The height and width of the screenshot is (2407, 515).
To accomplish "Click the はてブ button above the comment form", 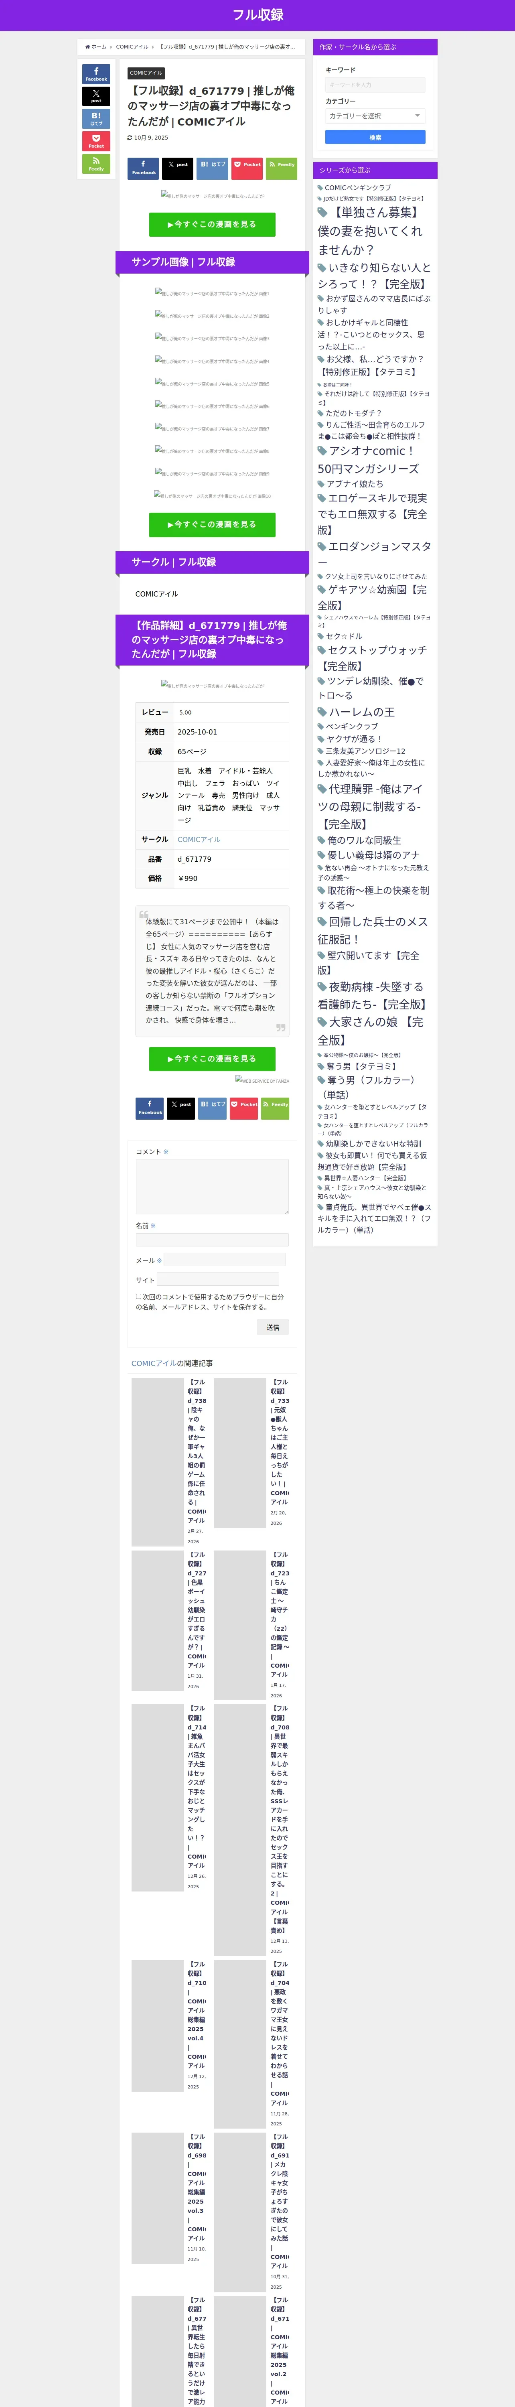I will click(212, 1108).
